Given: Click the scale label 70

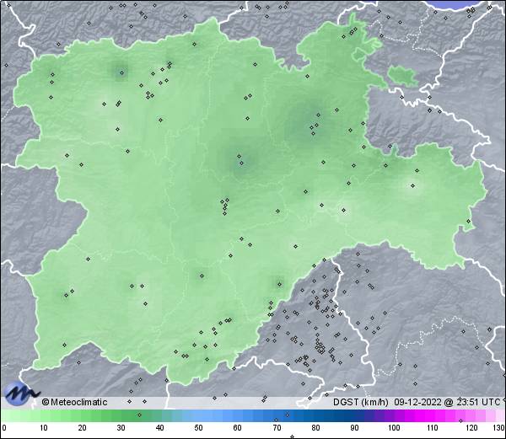Looking at the screenshot, I should (x=277, y=428).
